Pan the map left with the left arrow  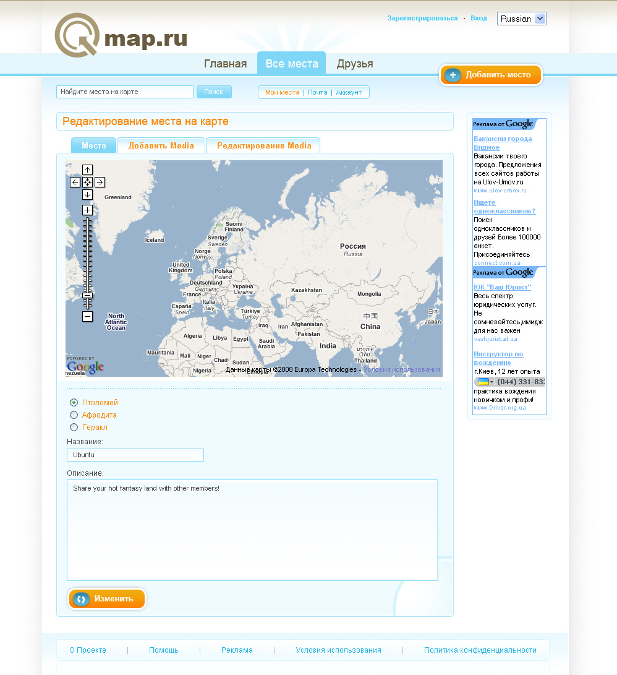coord(75,182)
